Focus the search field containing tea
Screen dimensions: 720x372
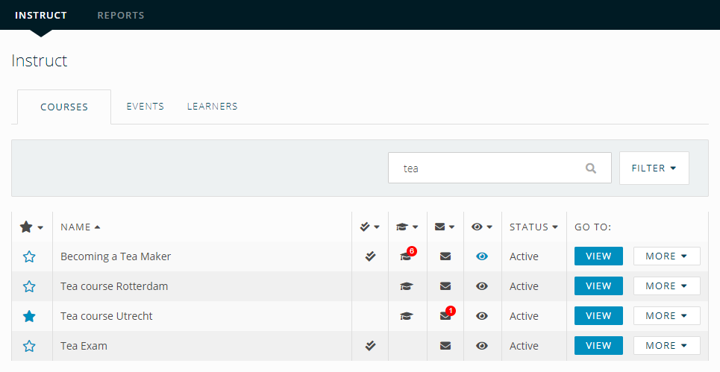pyautogui.click(x=500, y=168)
